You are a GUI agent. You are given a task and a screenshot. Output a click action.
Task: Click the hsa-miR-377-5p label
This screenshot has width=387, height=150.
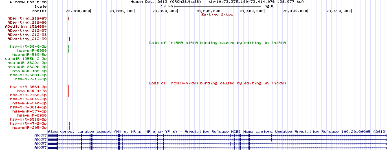30,111
